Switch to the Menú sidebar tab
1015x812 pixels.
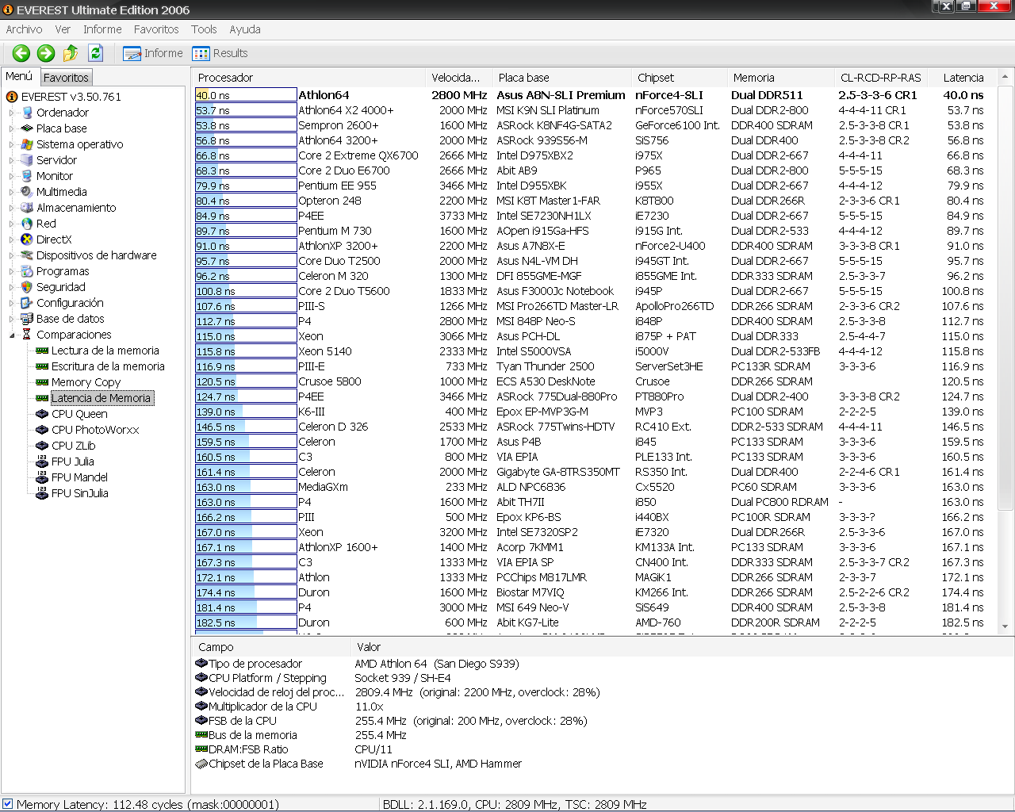(x=19, y=76)
